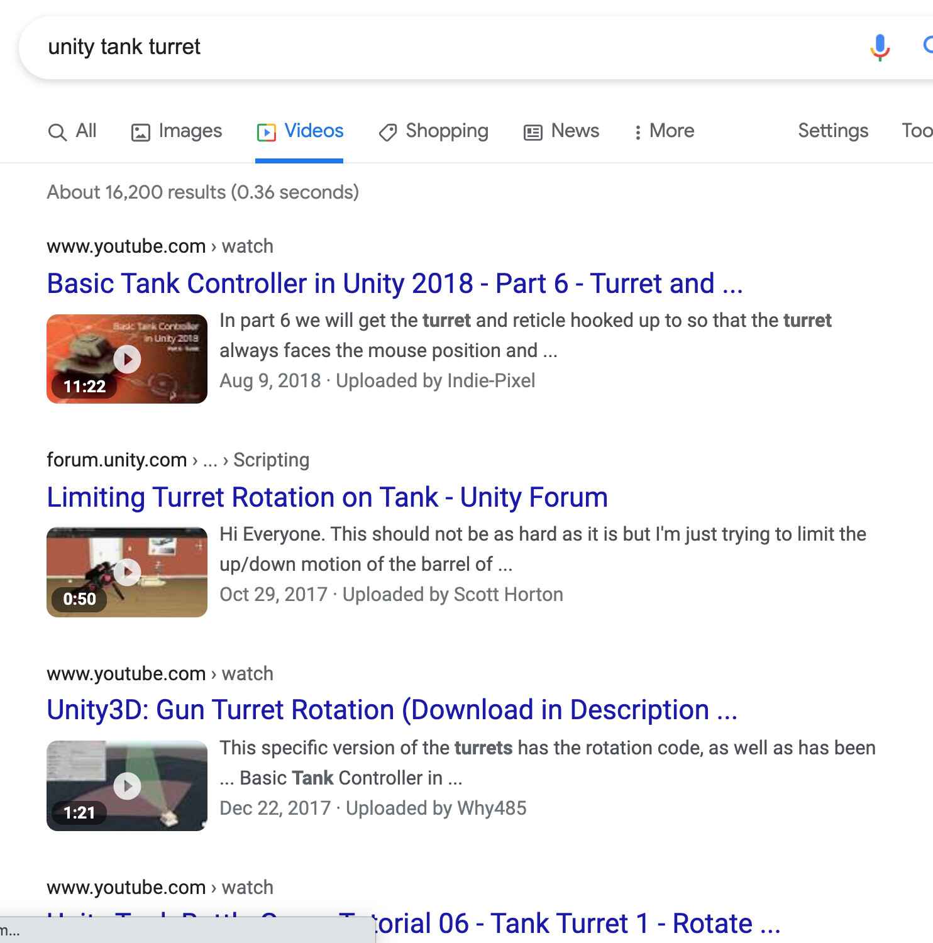
Task: Play the Basic Tank Controller video thumbnail
Action: coord(126,358)
